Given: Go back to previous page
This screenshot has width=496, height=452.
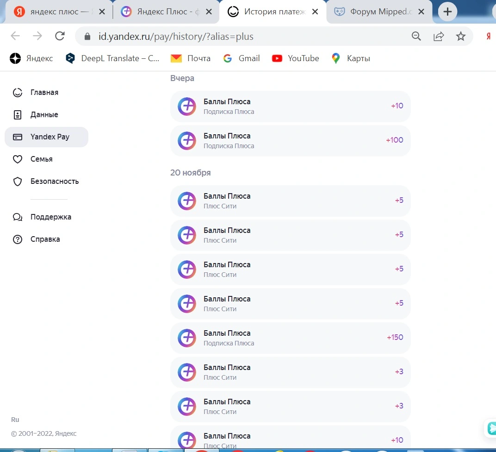Looking at the screenshot, I should [x=15, y=36].
